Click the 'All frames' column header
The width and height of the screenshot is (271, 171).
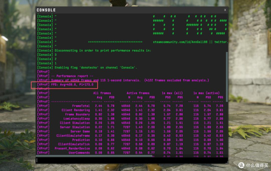click(102, 93)
